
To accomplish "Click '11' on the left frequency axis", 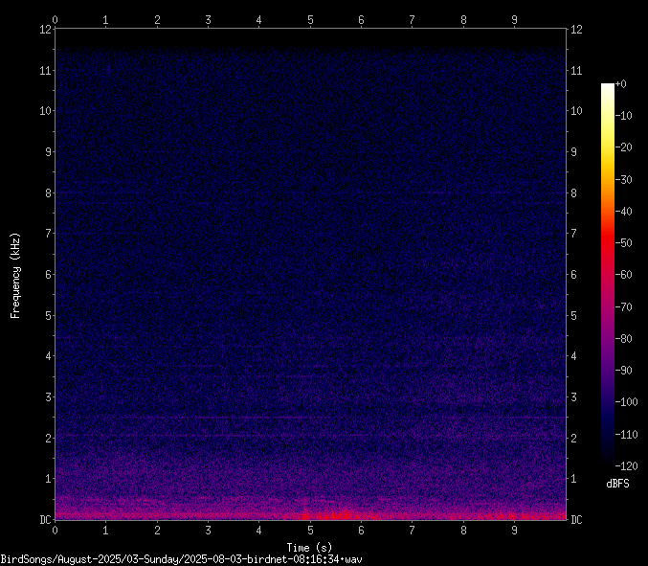I will coord(45,71).
